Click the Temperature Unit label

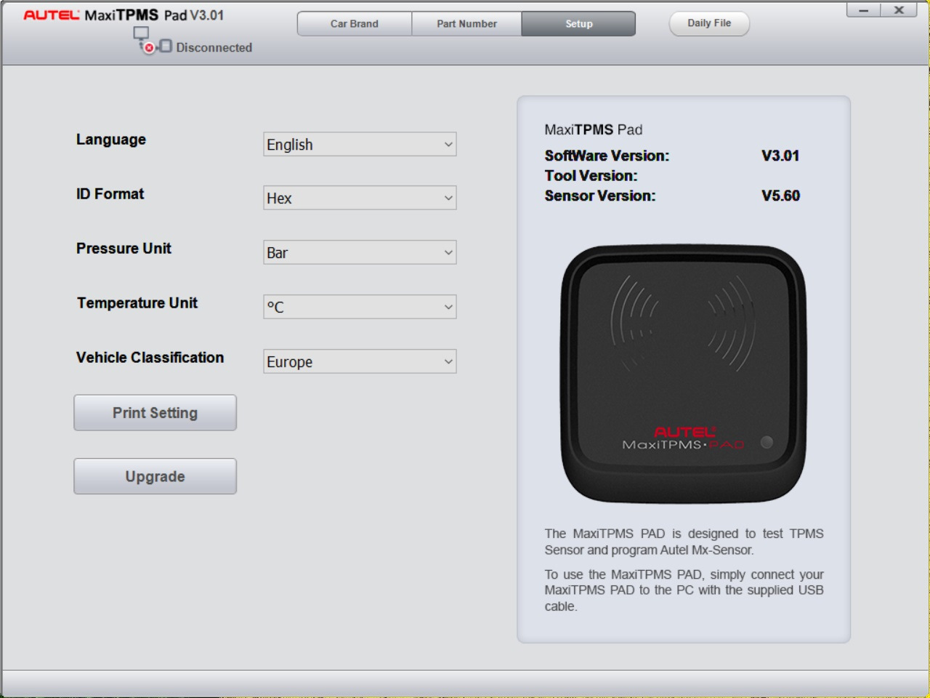pos(137,303)
